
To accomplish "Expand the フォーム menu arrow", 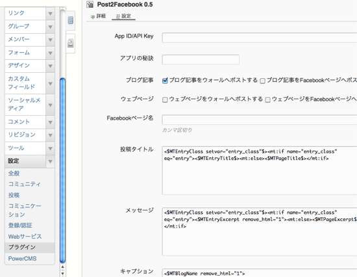I will tap(51, 53).
